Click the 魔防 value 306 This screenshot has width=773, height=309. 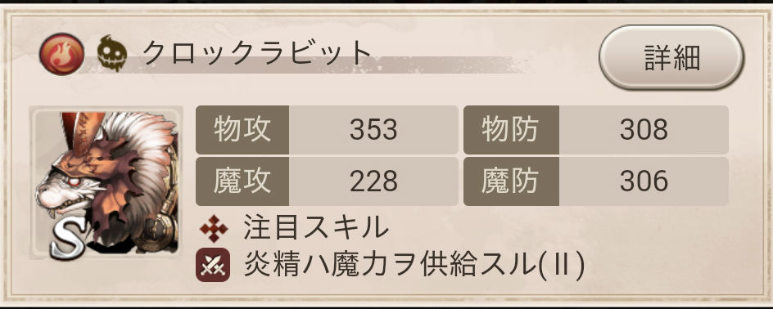tap(644, 181)
